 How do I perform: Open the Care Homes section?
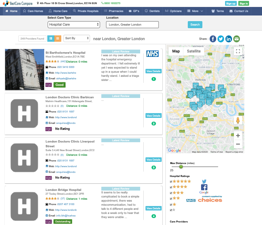click(x=33, y=11)
